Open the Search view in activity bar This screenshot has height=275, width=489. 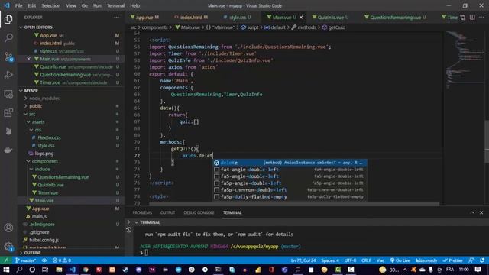8,38
